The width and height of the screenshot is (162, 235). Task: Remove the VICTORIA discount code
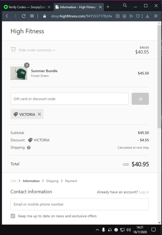(39, 114)
